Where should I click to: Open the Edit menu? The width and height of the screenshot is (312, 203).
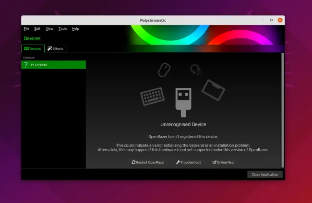[x=37, y=29]
